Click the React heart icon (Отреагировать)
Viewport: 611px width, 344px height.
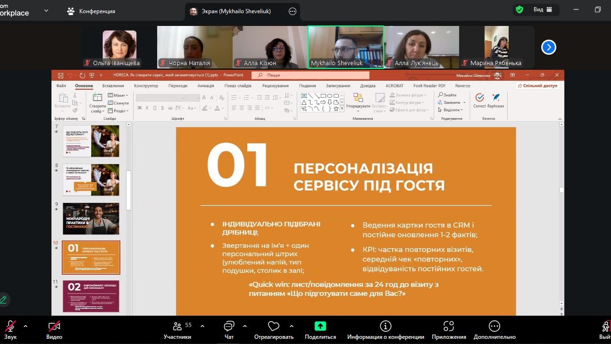point(274,327)
